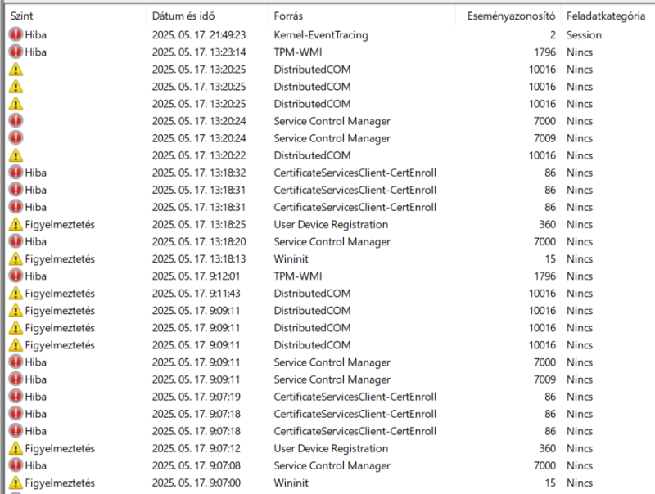
Task: Sort by the Eseményazonosító column header
Action: pyautogui.click(x=511, y=16)
